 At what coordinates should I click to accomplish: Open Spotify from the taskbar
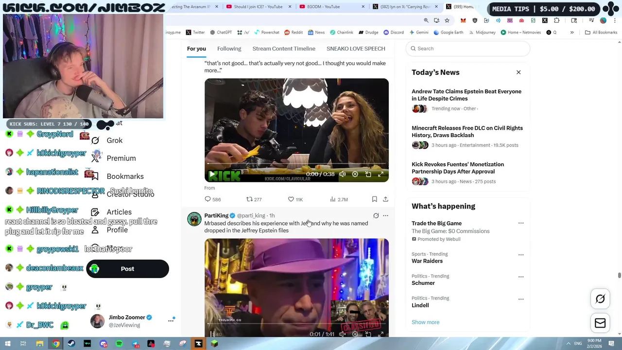click(x=119, y=344)
